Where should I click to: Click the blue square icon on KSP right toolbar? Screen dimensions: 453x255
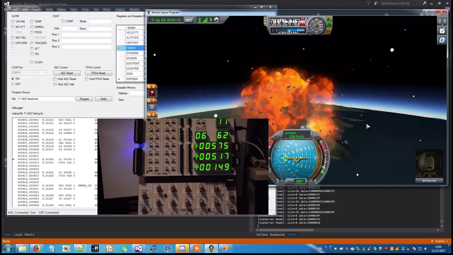(442, 40)
